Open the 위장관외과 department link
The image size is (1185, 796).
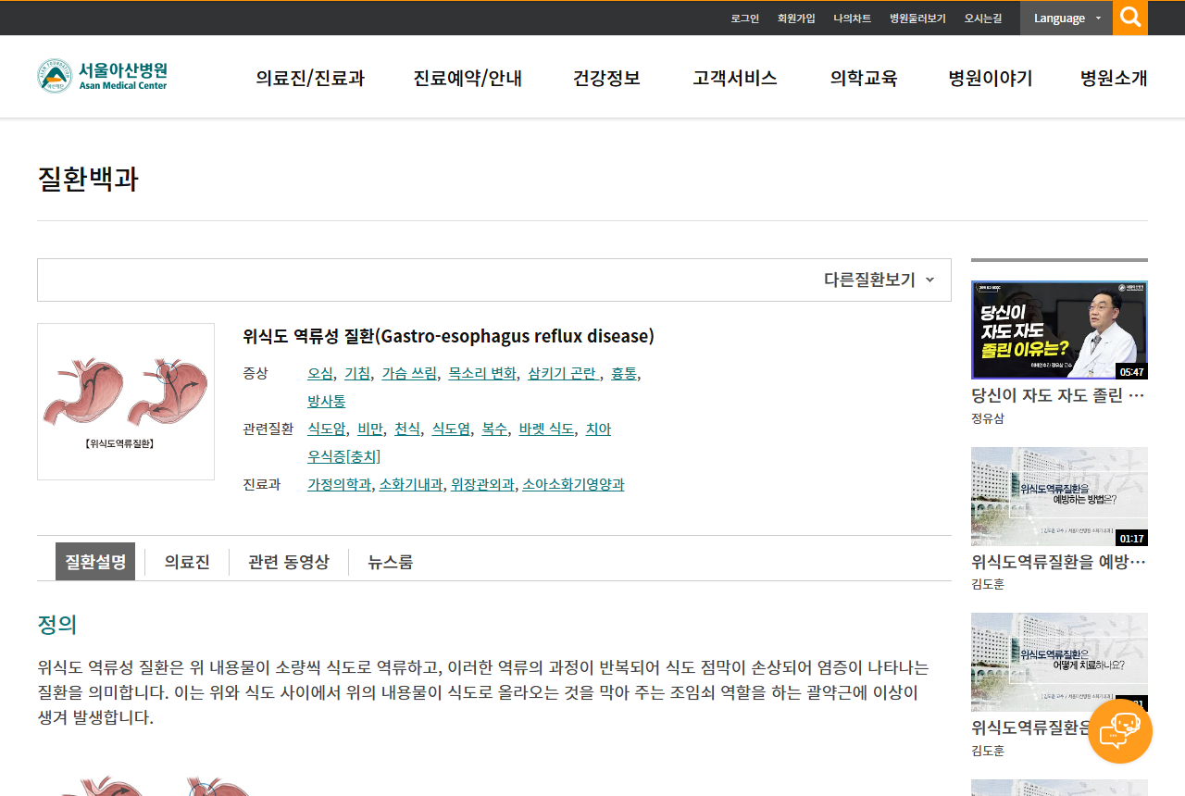(x=482, y=484)
